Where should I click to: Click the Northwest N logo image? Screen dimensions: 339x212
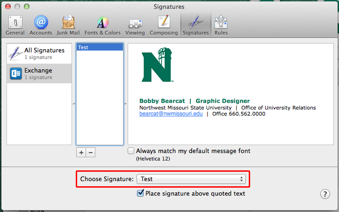(158, 65)
